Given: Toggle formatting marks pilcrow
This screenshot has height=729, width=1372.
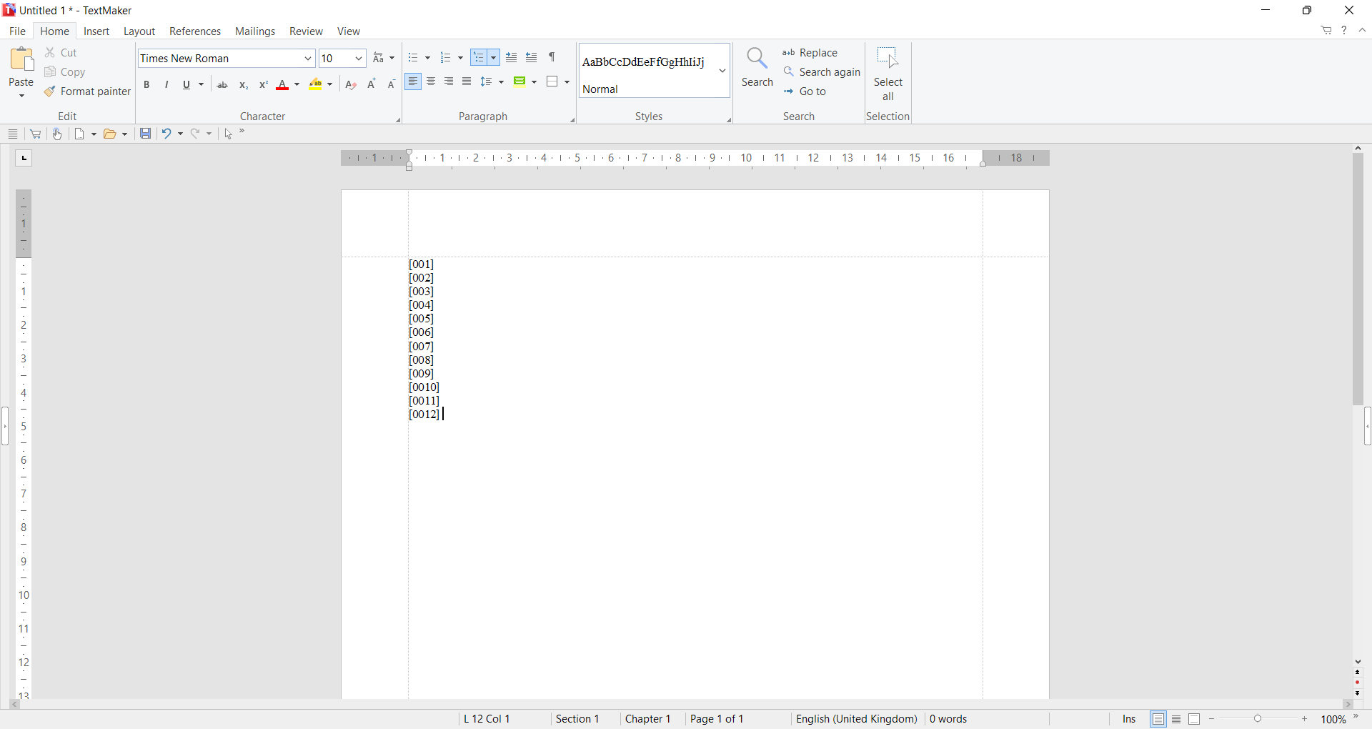Looking at the screenshot, I should [x=552, y=58].
